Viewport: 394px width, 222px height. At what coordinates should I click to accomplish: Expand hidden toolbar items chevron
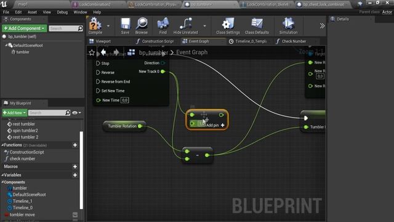[322, 26]
